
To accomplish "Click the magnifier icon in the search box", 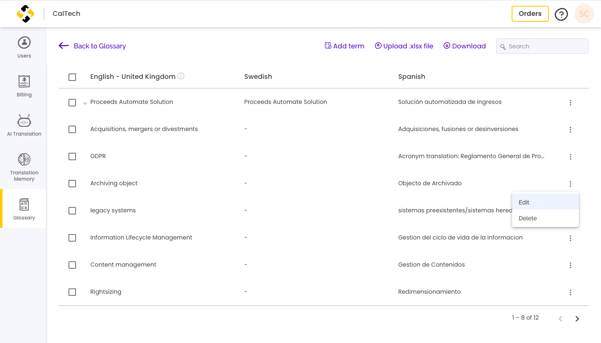I will 503,47.
